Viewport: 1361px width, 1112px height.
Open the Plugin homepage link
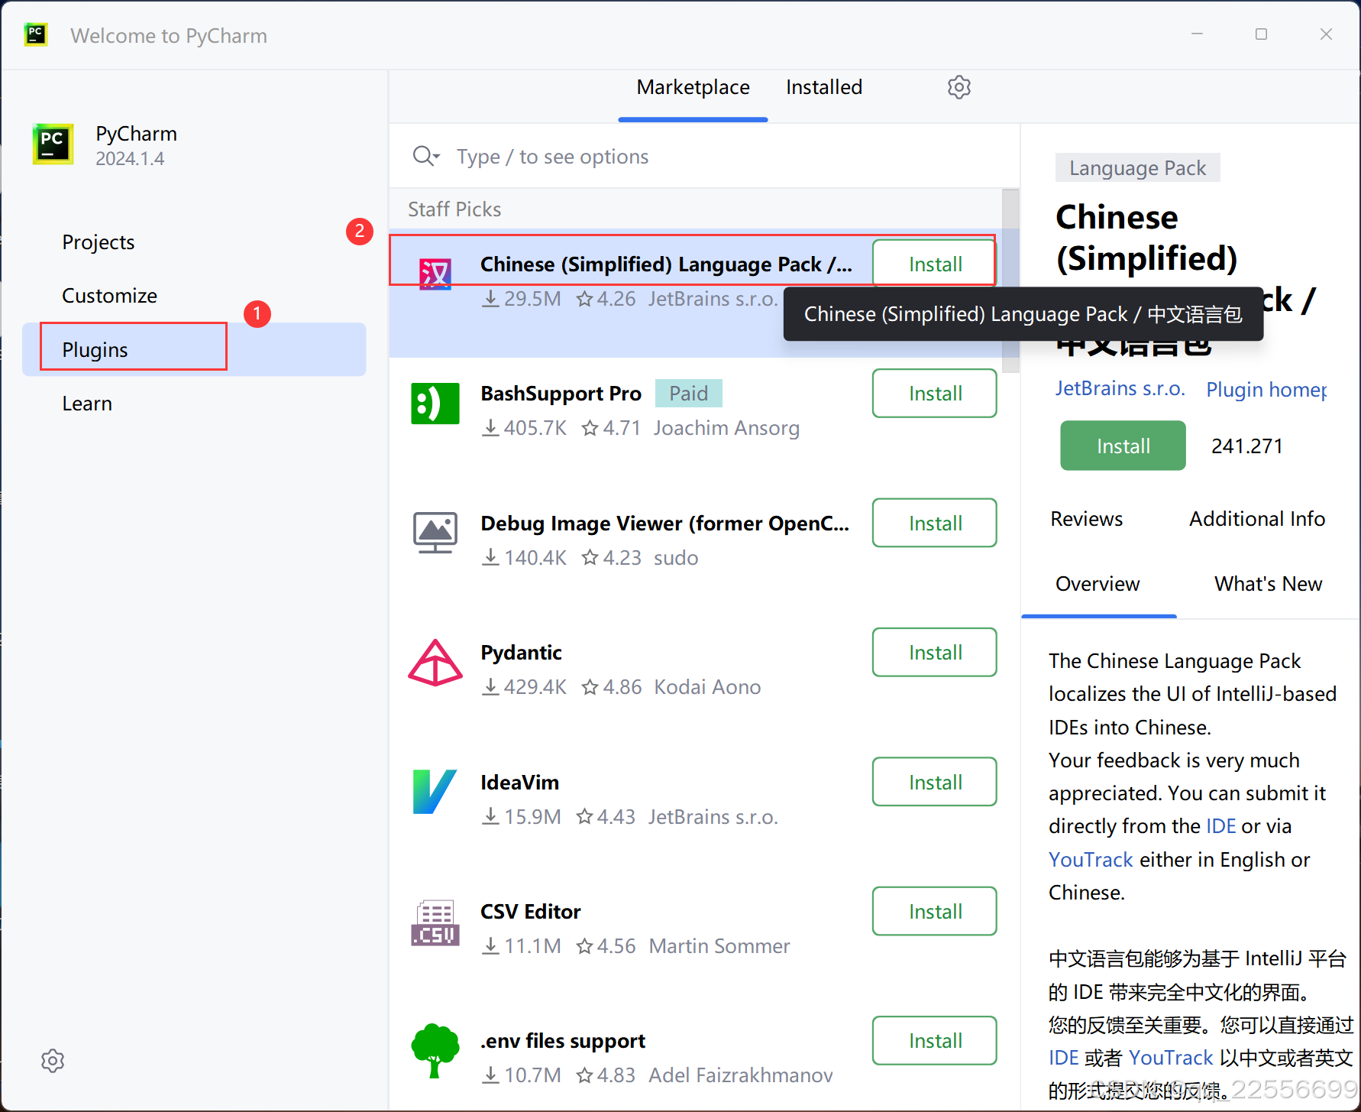coord(1266,389)
